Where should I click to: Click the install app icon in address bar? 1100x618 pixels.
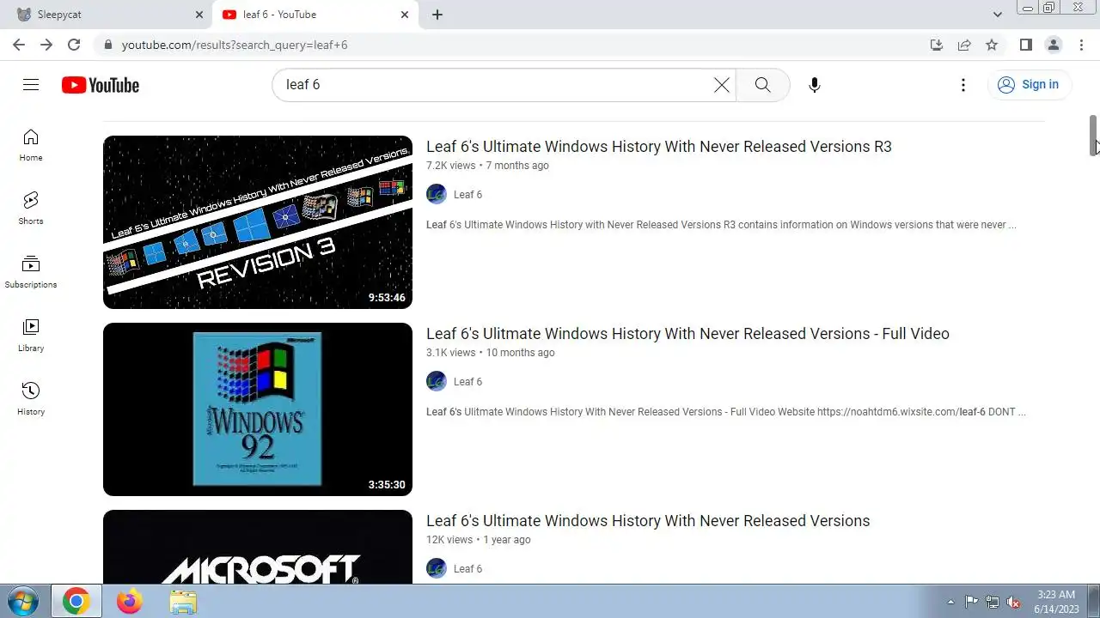tap(937, 45)
